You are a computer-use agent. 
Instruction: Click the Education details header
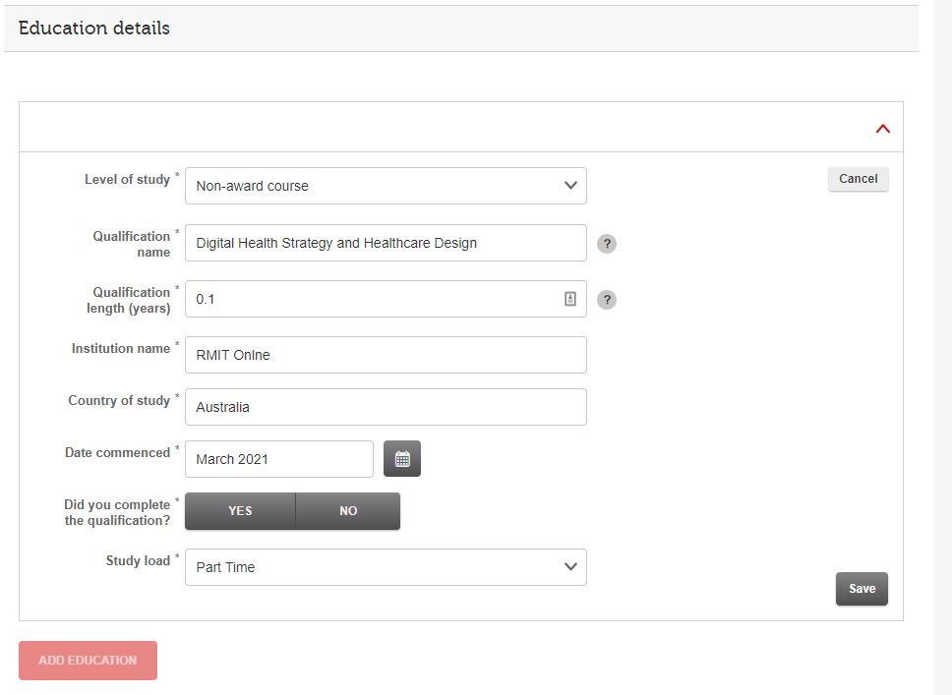click(x=92, y=28)
